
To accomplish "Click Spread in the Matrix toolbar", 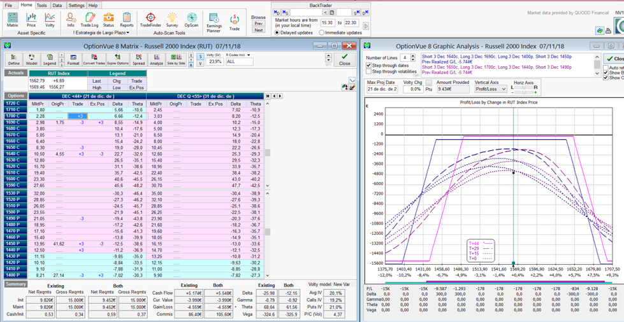I will pyautogui.click(x=138, y=60).
